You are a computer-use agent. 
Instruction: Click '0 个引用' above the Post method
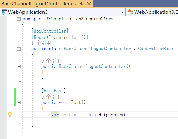[51, 97]
